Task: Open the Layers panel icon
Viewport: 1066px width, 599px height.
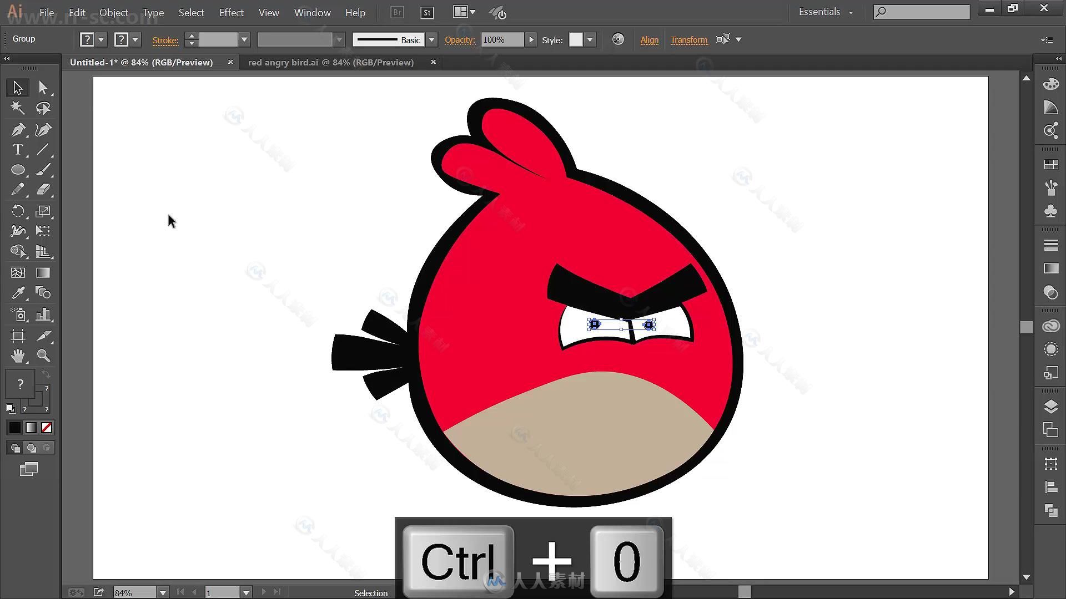Action: point(1050,407)
